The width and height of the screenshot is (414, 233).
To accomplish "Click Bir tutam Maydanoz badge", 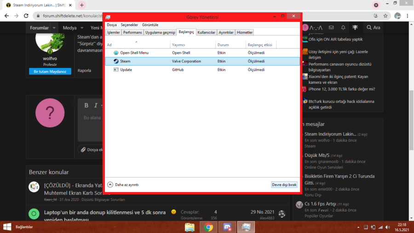I will point(50,72).
